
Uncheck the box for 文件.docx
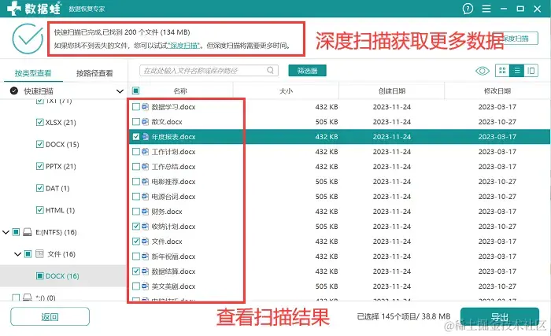tap(135, 242)
